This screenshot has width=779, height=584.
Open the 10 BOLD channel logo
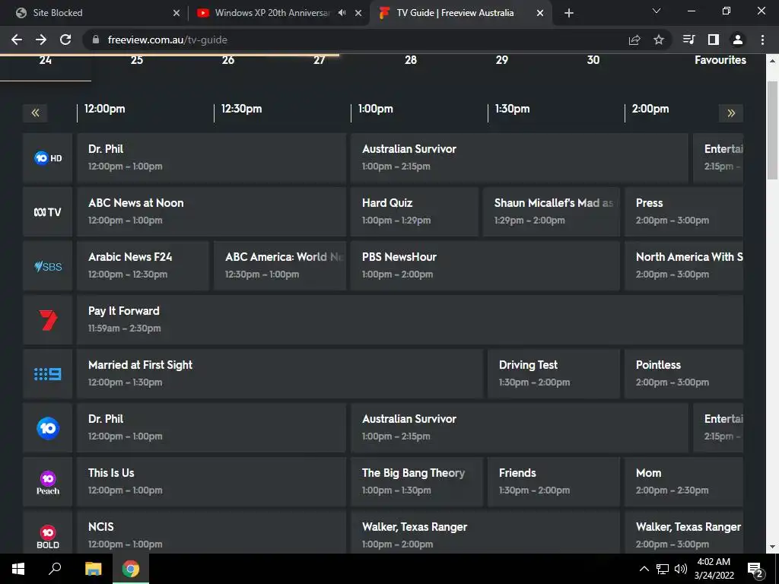click(x=48, y=536)
